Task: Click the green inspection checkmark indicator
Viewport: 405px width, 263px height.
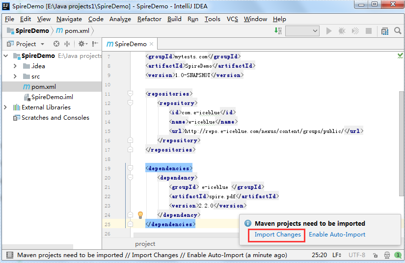Action: click(400, 55)
